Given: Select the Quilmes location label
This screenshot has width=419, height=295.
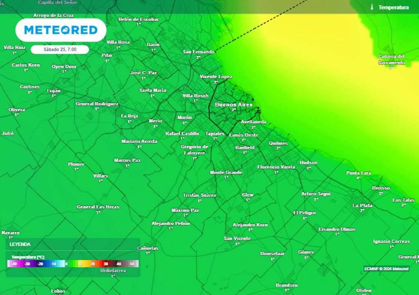Looking at the screenshot, I should click(x=278, y=143).
